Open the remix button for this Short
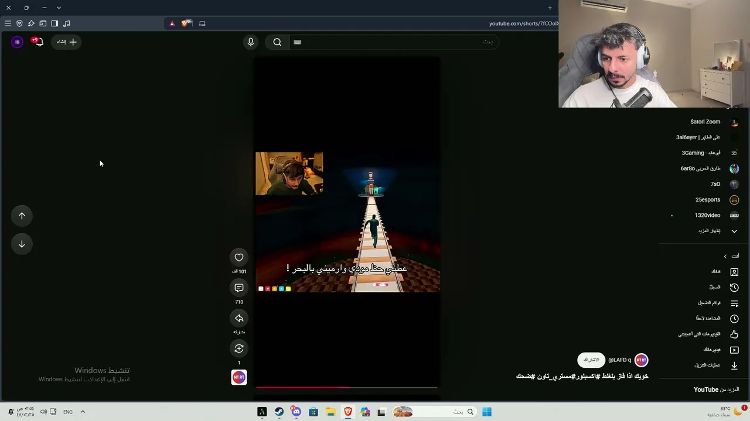Viewport: 750px width, 421px height. tap(239, 348)
